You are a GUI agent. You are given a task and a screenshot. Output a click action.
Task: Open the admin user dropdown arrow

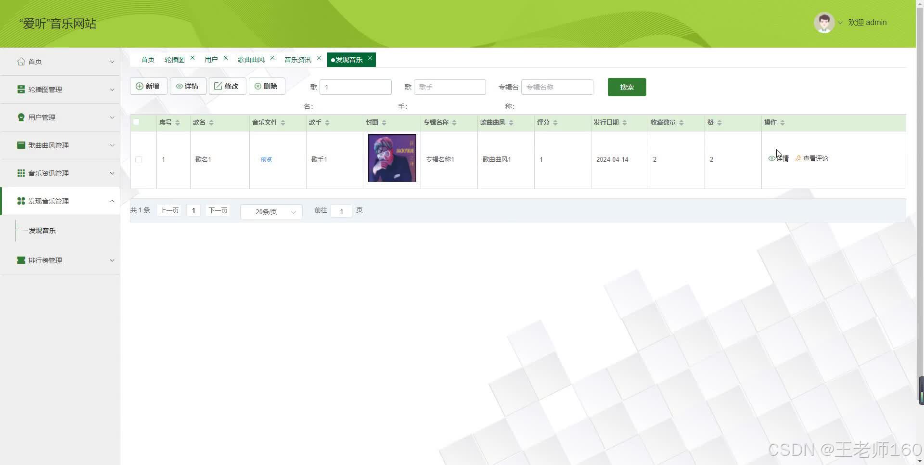[840, 23]
